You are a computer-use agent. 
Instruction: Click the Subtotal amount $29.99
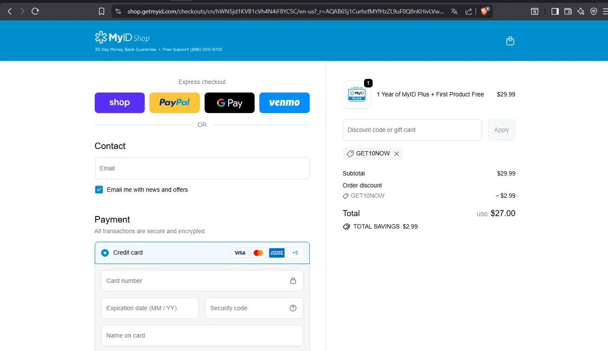tap(506, 173)
